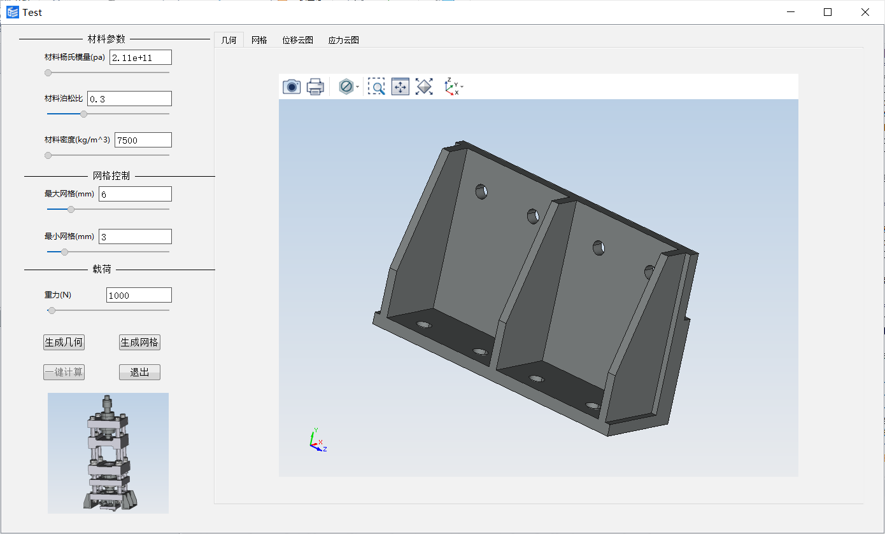
Task: Click the printer icon in viewer toolbar
Action: click(316, 86)
